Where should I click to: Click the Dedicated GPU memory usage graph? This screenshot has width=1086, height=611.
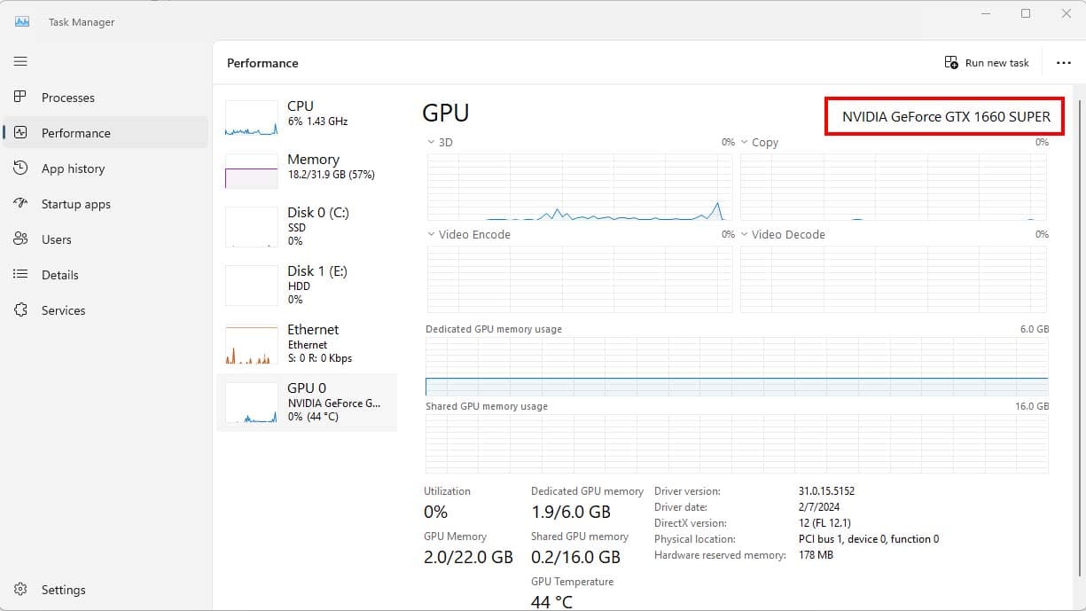[736, 365]
